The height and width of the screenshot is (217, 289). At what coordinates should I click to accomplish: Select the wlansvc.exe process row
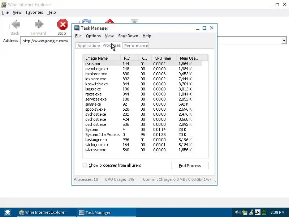143,150
